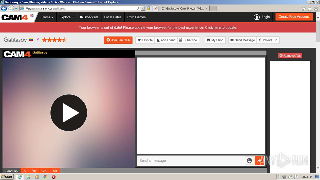Click the UK flag language icon
Screen dimensions: 320x180
[x=31, y=15]
